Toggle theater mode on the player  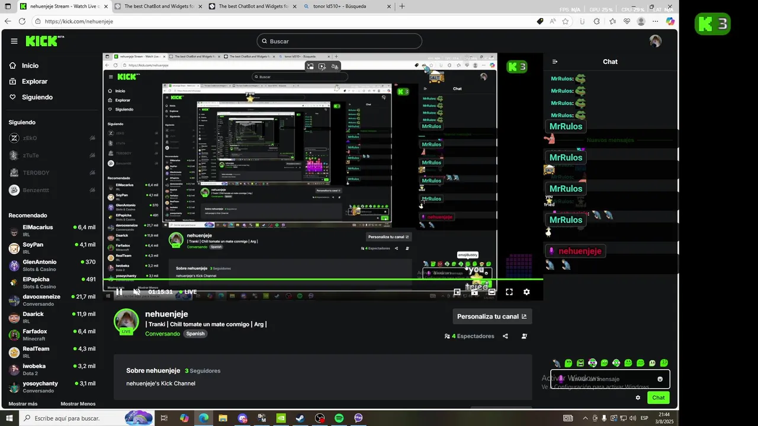coord(492,292)
